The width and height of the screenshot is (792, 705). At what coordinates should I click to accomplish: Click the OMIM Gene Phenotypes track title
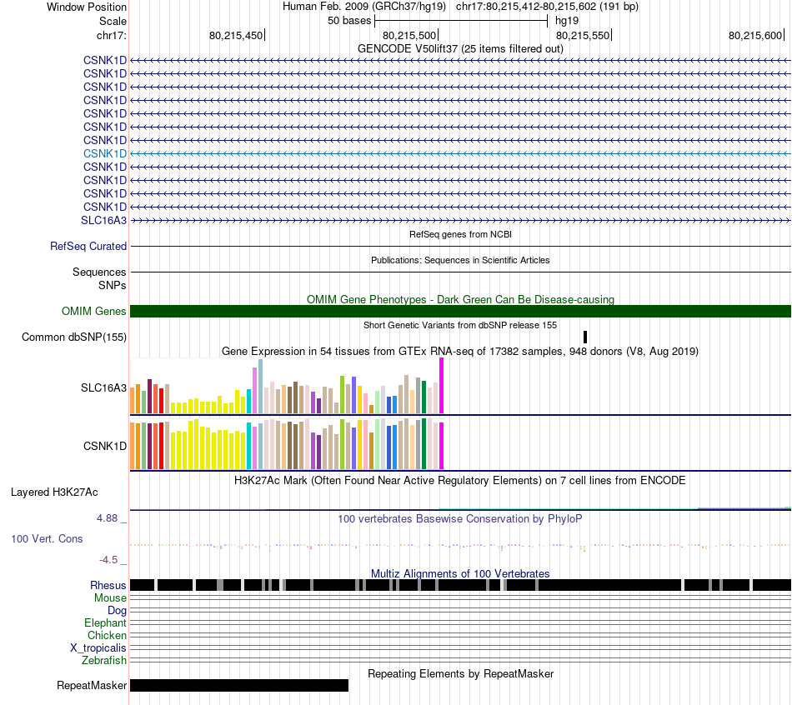pos(460,299)
